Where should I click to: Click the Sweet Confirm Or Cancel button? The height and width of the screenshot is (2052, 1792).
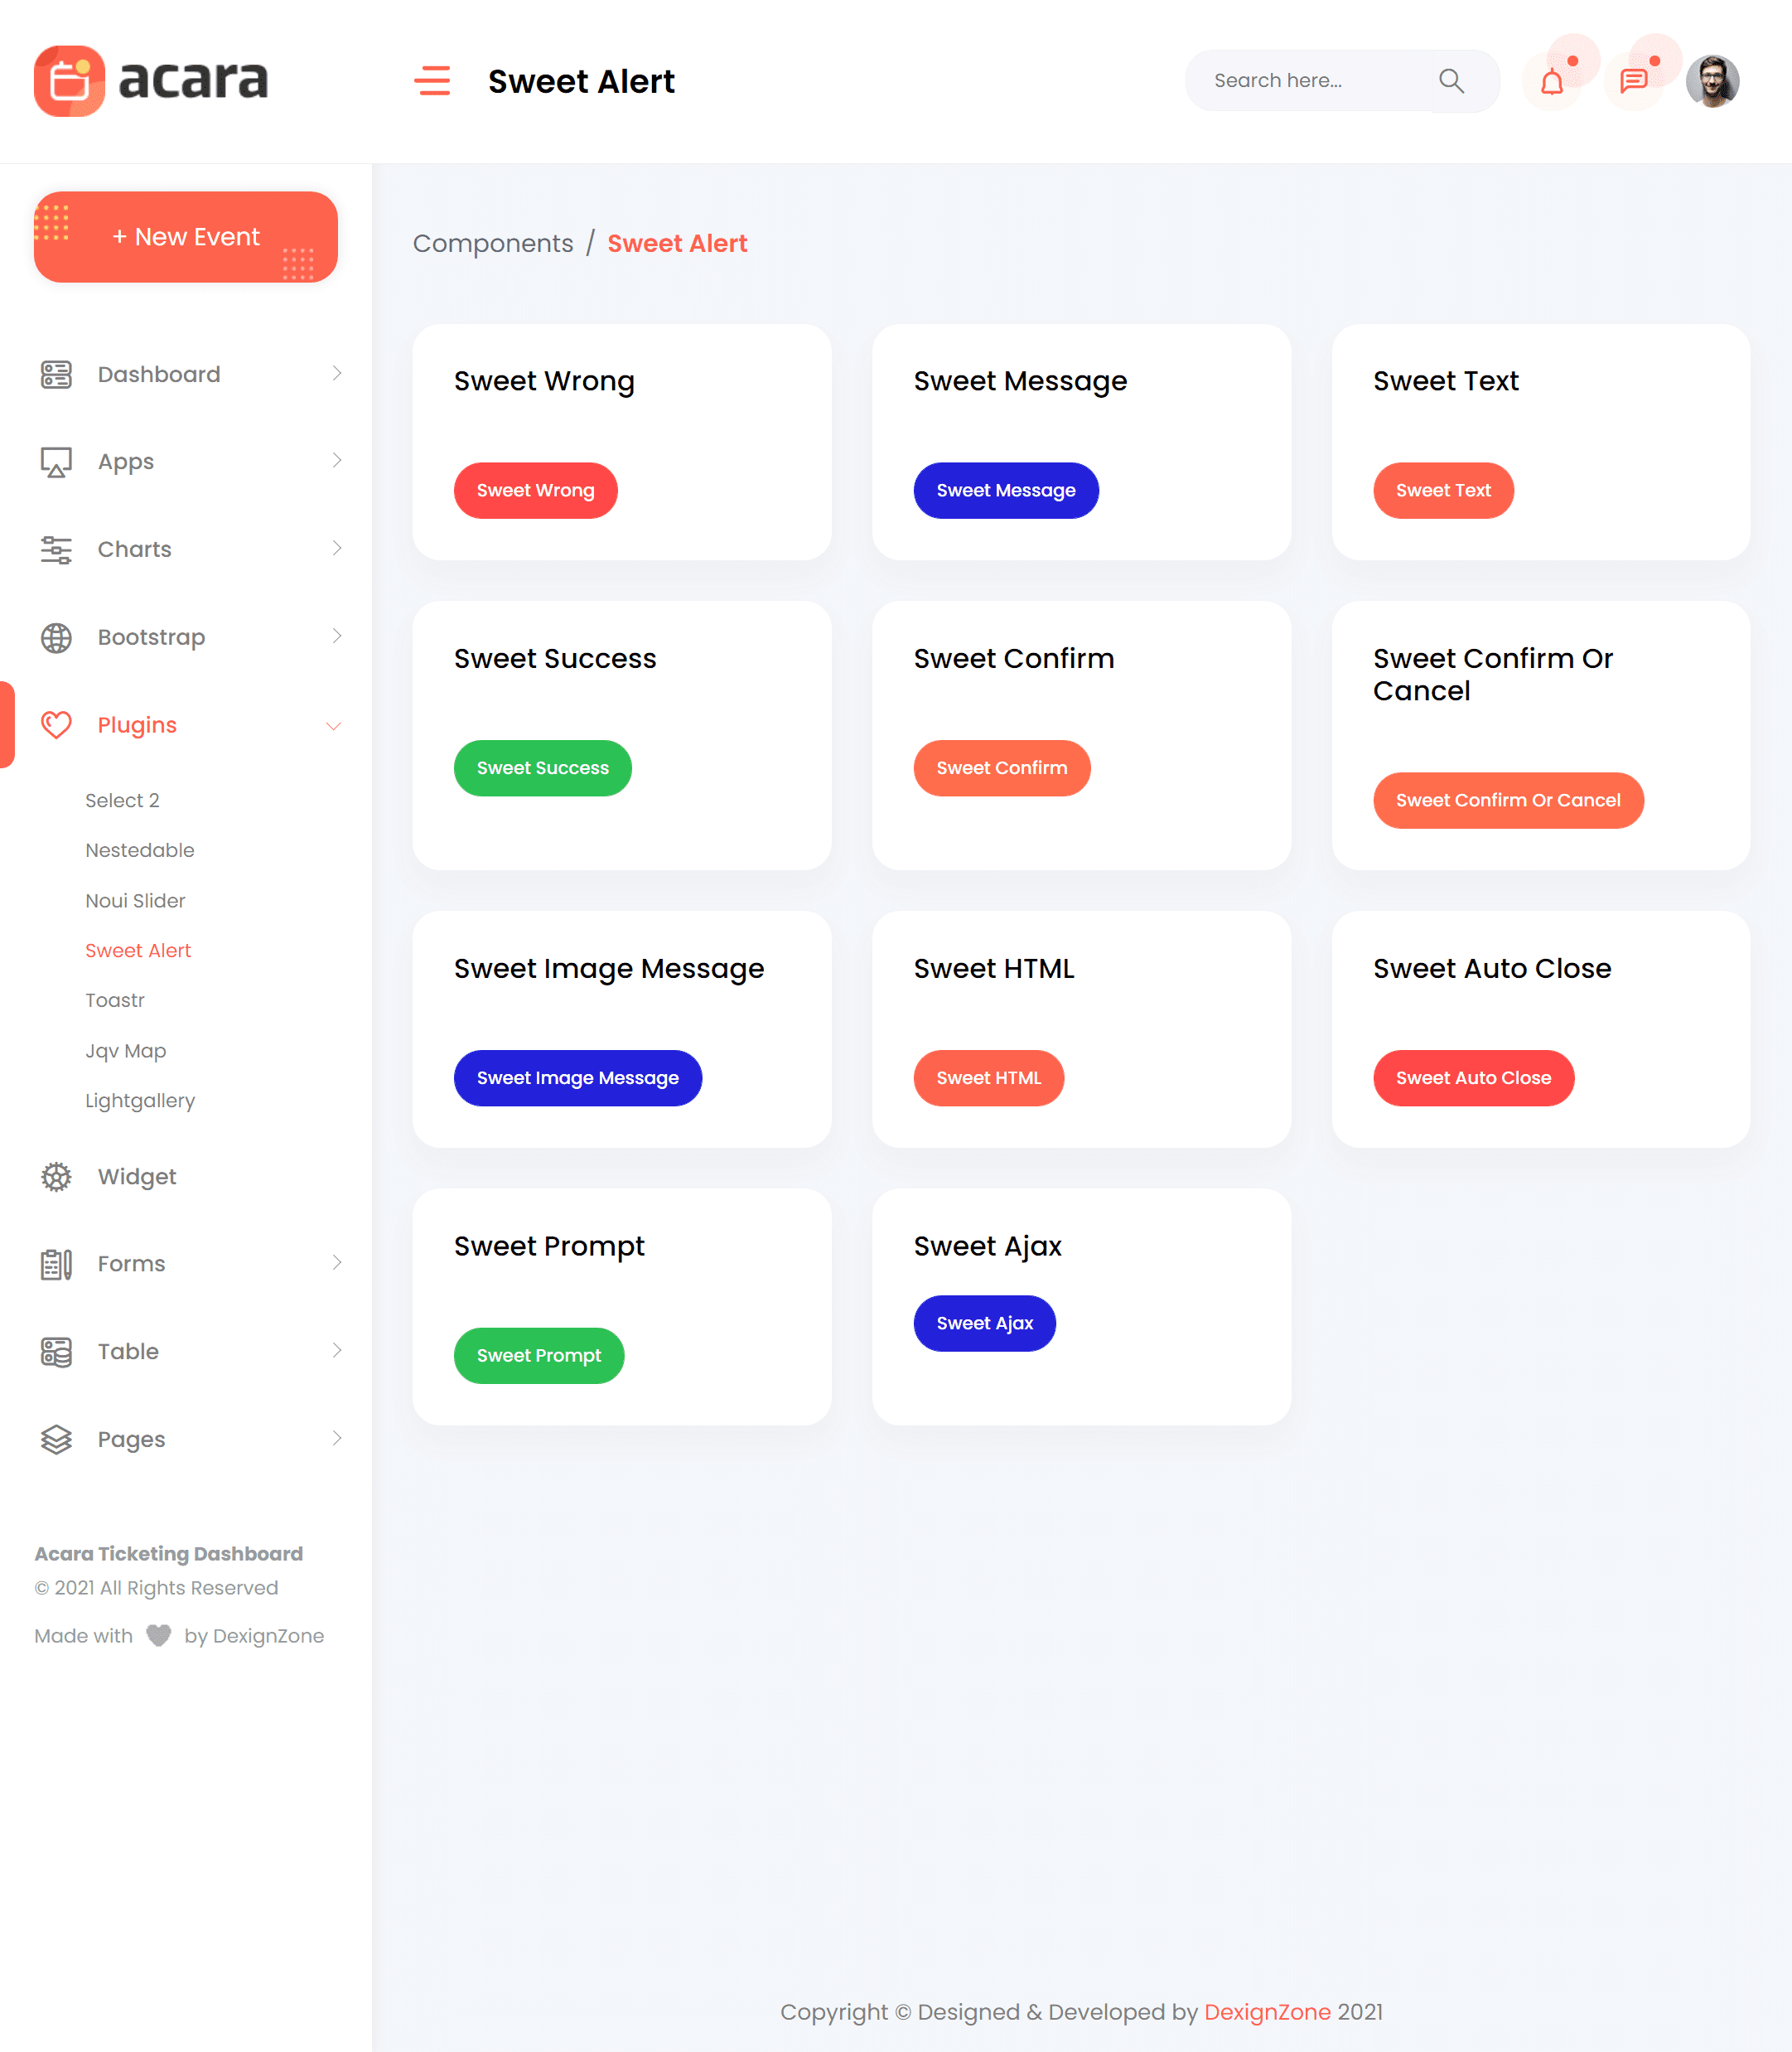pos(1507,801)
